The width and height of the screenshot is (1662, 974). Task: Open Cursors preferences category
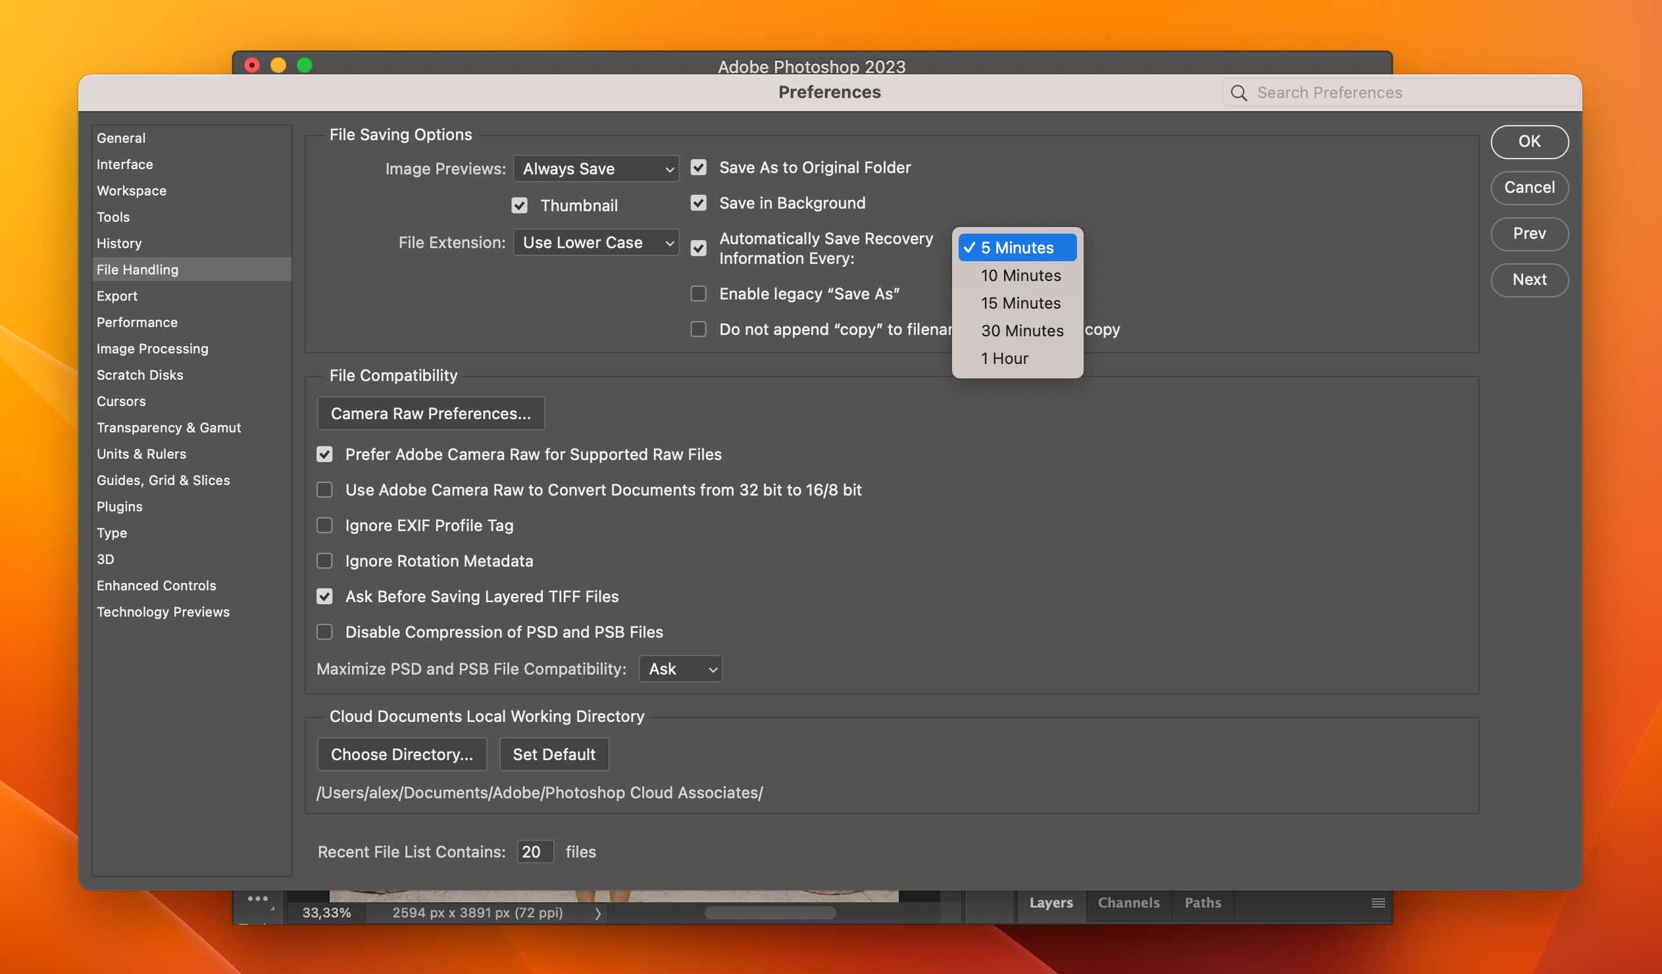[x=191, y=402]
